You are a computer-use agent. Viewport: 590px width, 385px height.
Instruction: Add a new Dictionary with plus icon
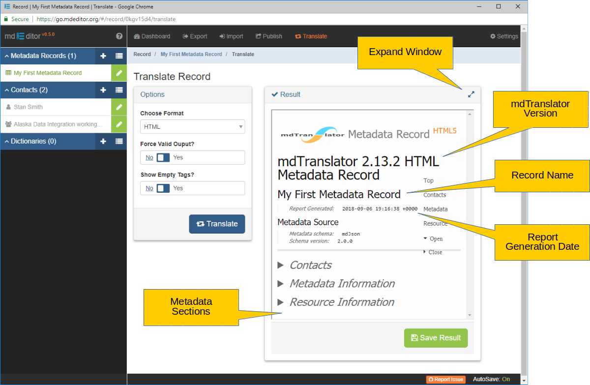click(103, 142)
